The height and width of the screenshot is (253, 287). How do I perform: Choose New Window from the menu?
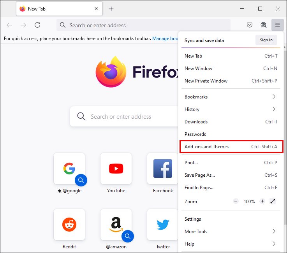click(231, 69)
